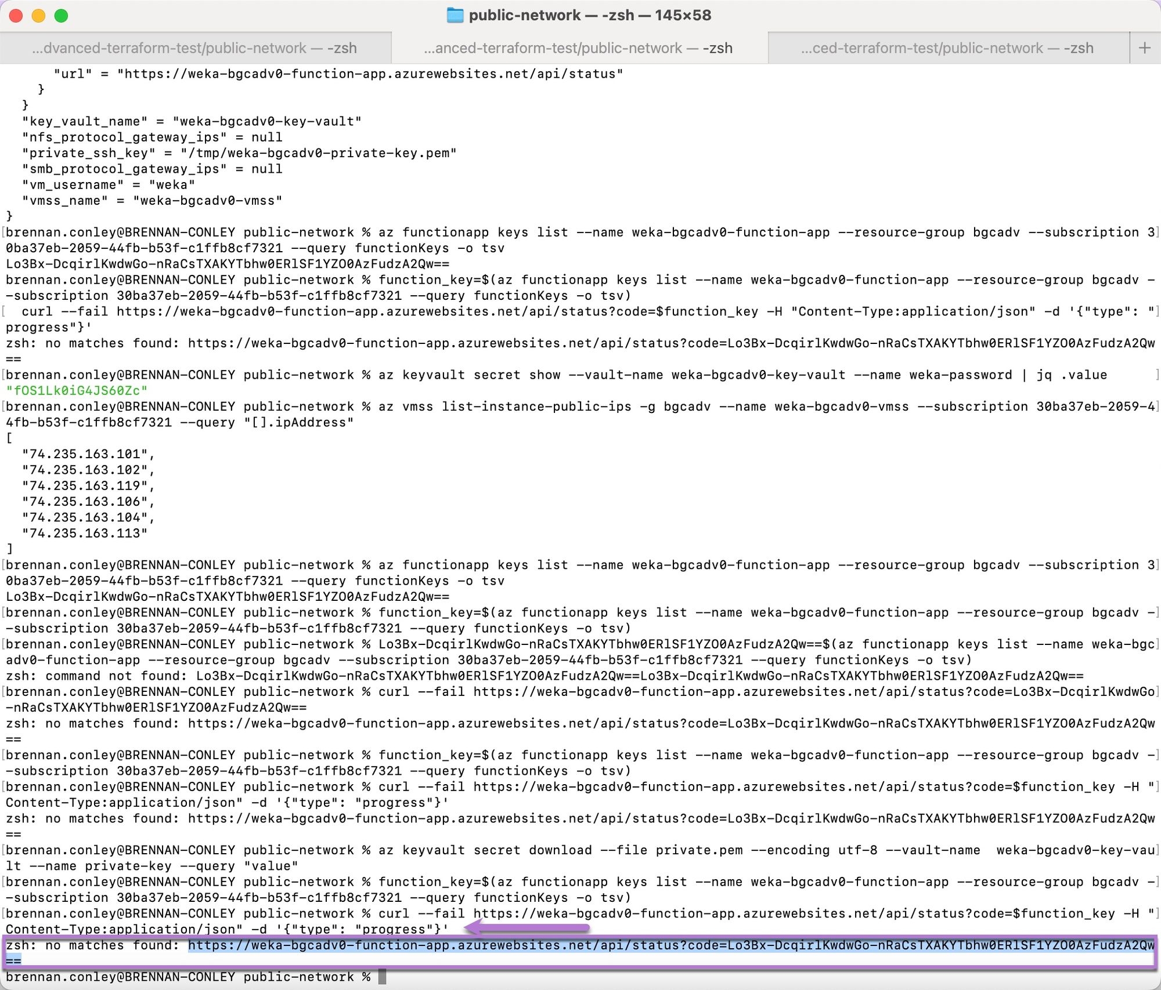The width and height of the screenshot is (1161, 990).
Task: Click the weka-bgcadv0-key-vault name value
Action: [x=267, y=121]
